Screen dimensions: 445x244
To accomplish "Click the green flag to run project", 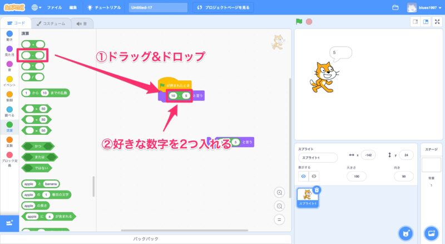I will pos(299,22).
